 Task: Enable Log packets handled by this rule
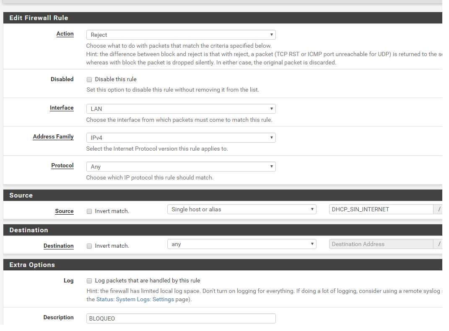(89, 281)
